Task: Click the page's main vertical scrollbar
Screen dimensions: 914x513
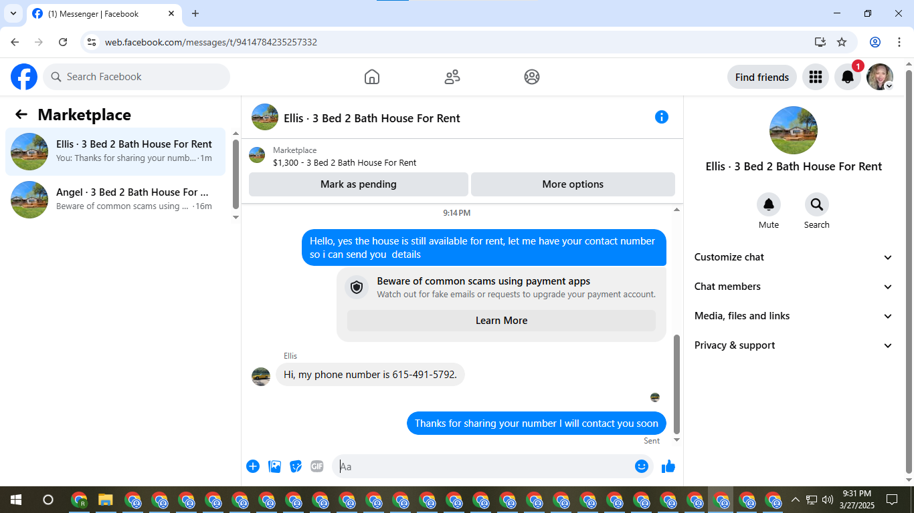Action: click(909, 271)
